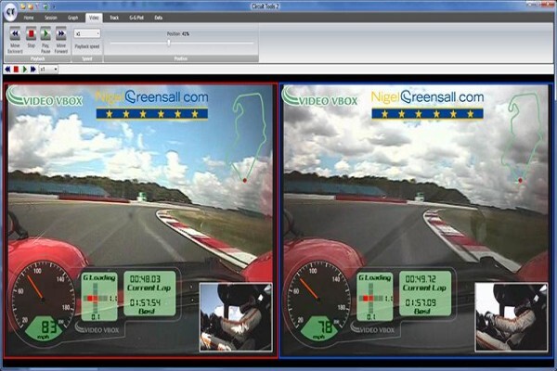Click the 83 mph speed readout
The width and height of the screenshot is (557, 371).
coord(48,326)
